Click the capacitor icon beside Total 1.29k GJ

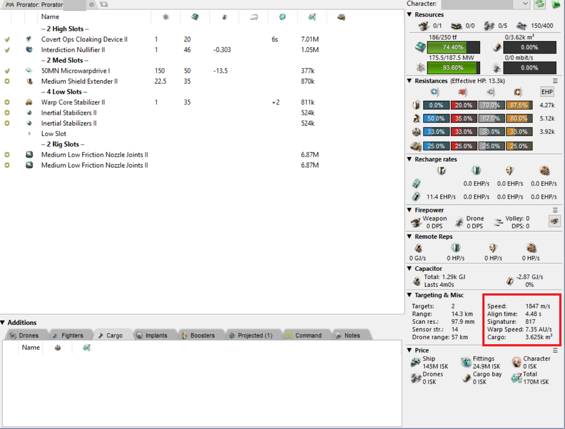point(416,281)
